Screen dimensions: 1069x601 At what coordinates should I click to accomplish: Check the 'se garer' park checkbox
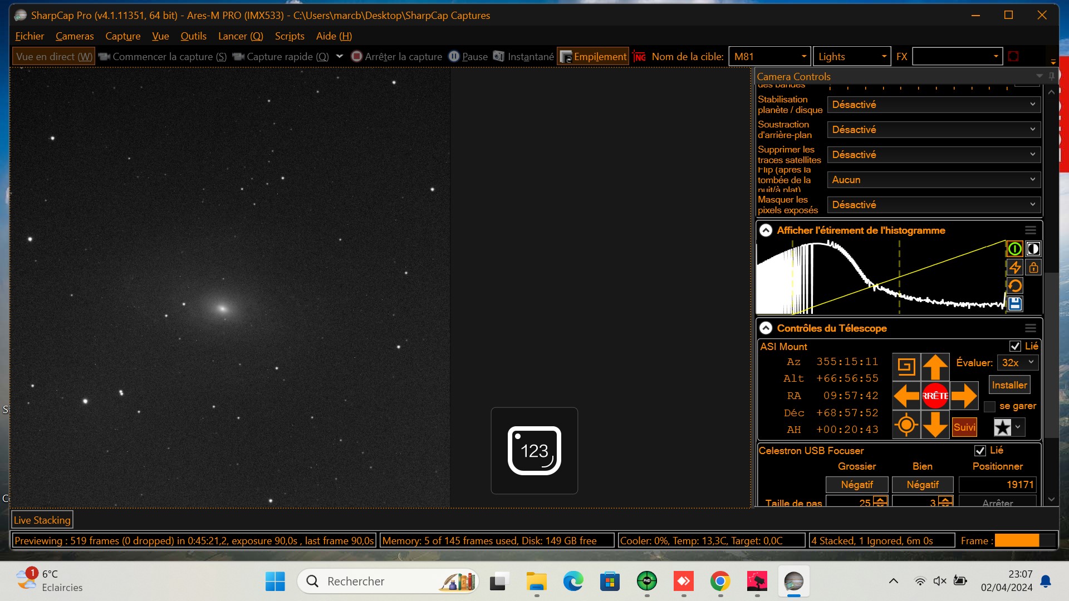pos(989,406)
